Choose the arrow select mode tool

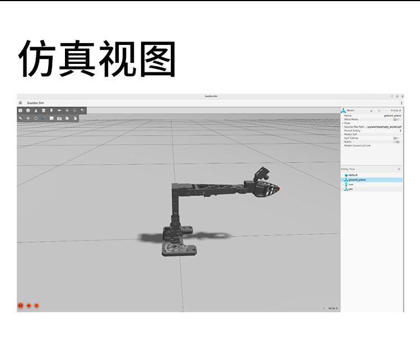click(x=21, y=118)
